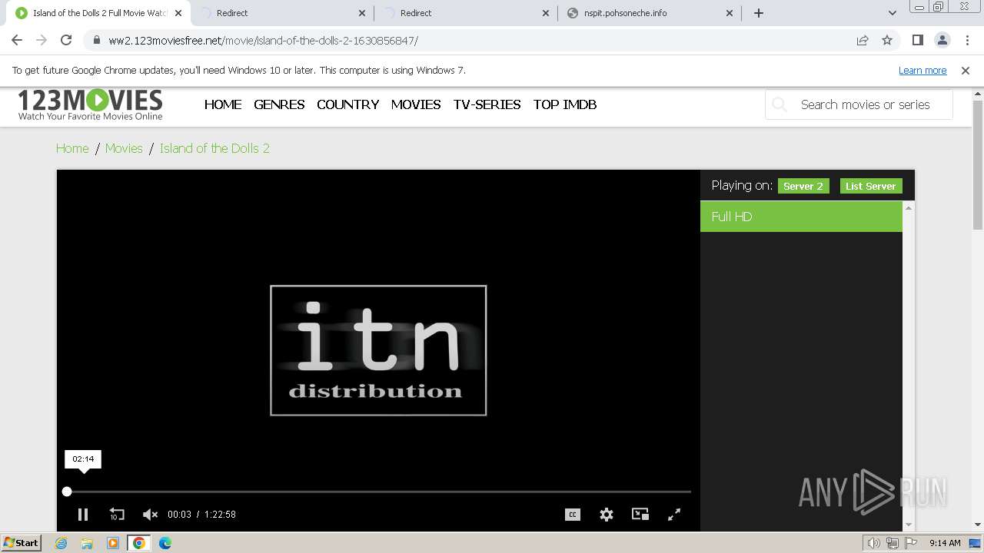This screenshot has width=984, height=553.
Task: Open TOP IMDB navigation item
Action: pos(565,104)
